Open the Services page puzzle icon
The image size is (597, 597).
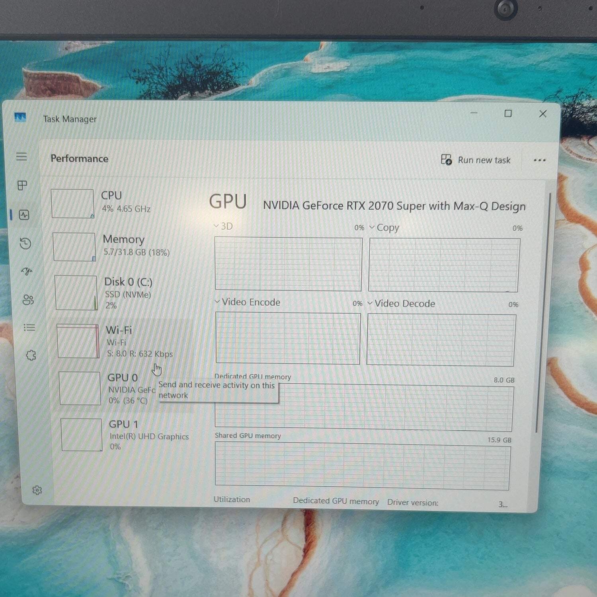(x=31, y=355)
